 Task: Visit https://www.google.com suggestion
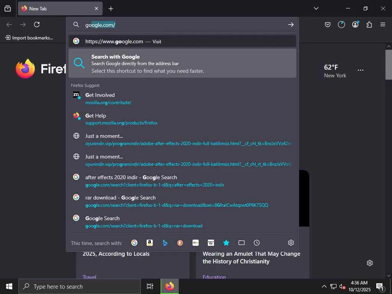tap(183, 41)
